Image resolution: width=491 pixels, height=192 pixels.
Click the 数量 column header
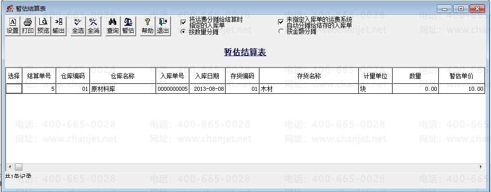click(415, 76)
